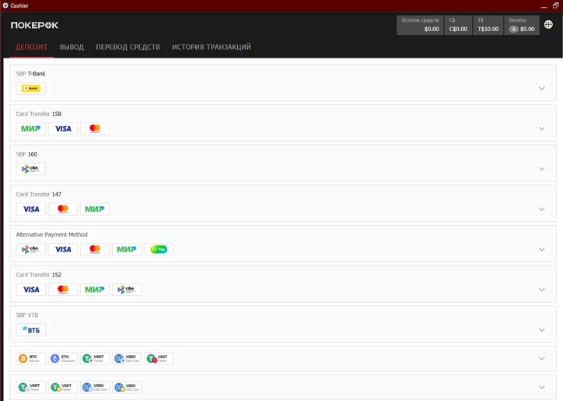Select BTC Bitcoin payment icon

click(x=31, y=359)
